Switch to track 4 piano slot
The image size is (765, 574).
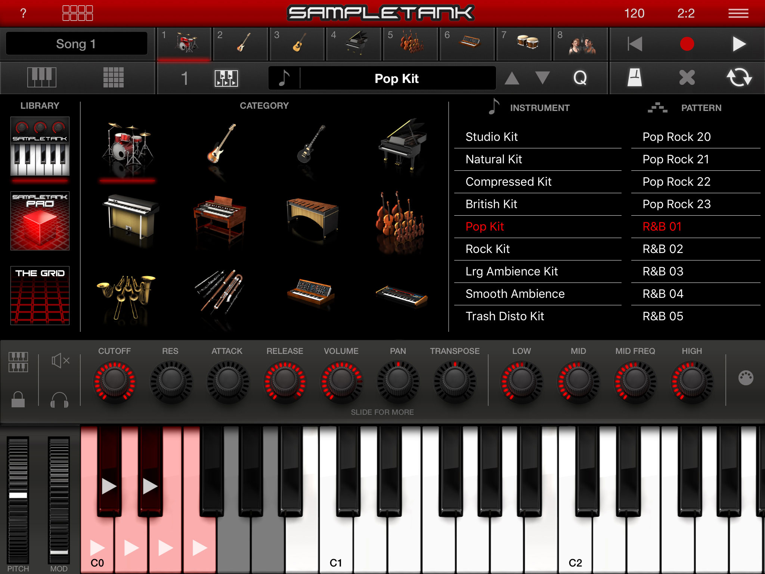[x=353, y=43]
